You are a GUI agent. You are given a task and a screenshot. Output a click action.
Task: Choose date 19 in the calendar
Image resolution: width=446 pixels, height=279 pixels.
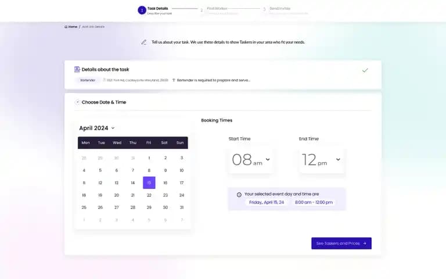pos(100,195)
